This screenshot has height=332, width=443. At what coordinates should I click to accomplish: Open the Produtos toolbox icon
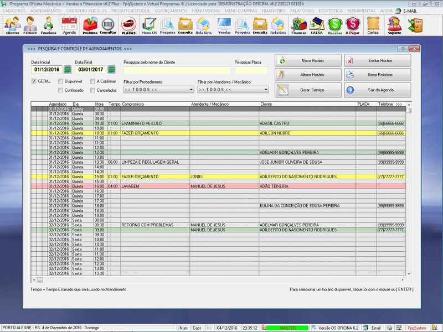[90, 25]
